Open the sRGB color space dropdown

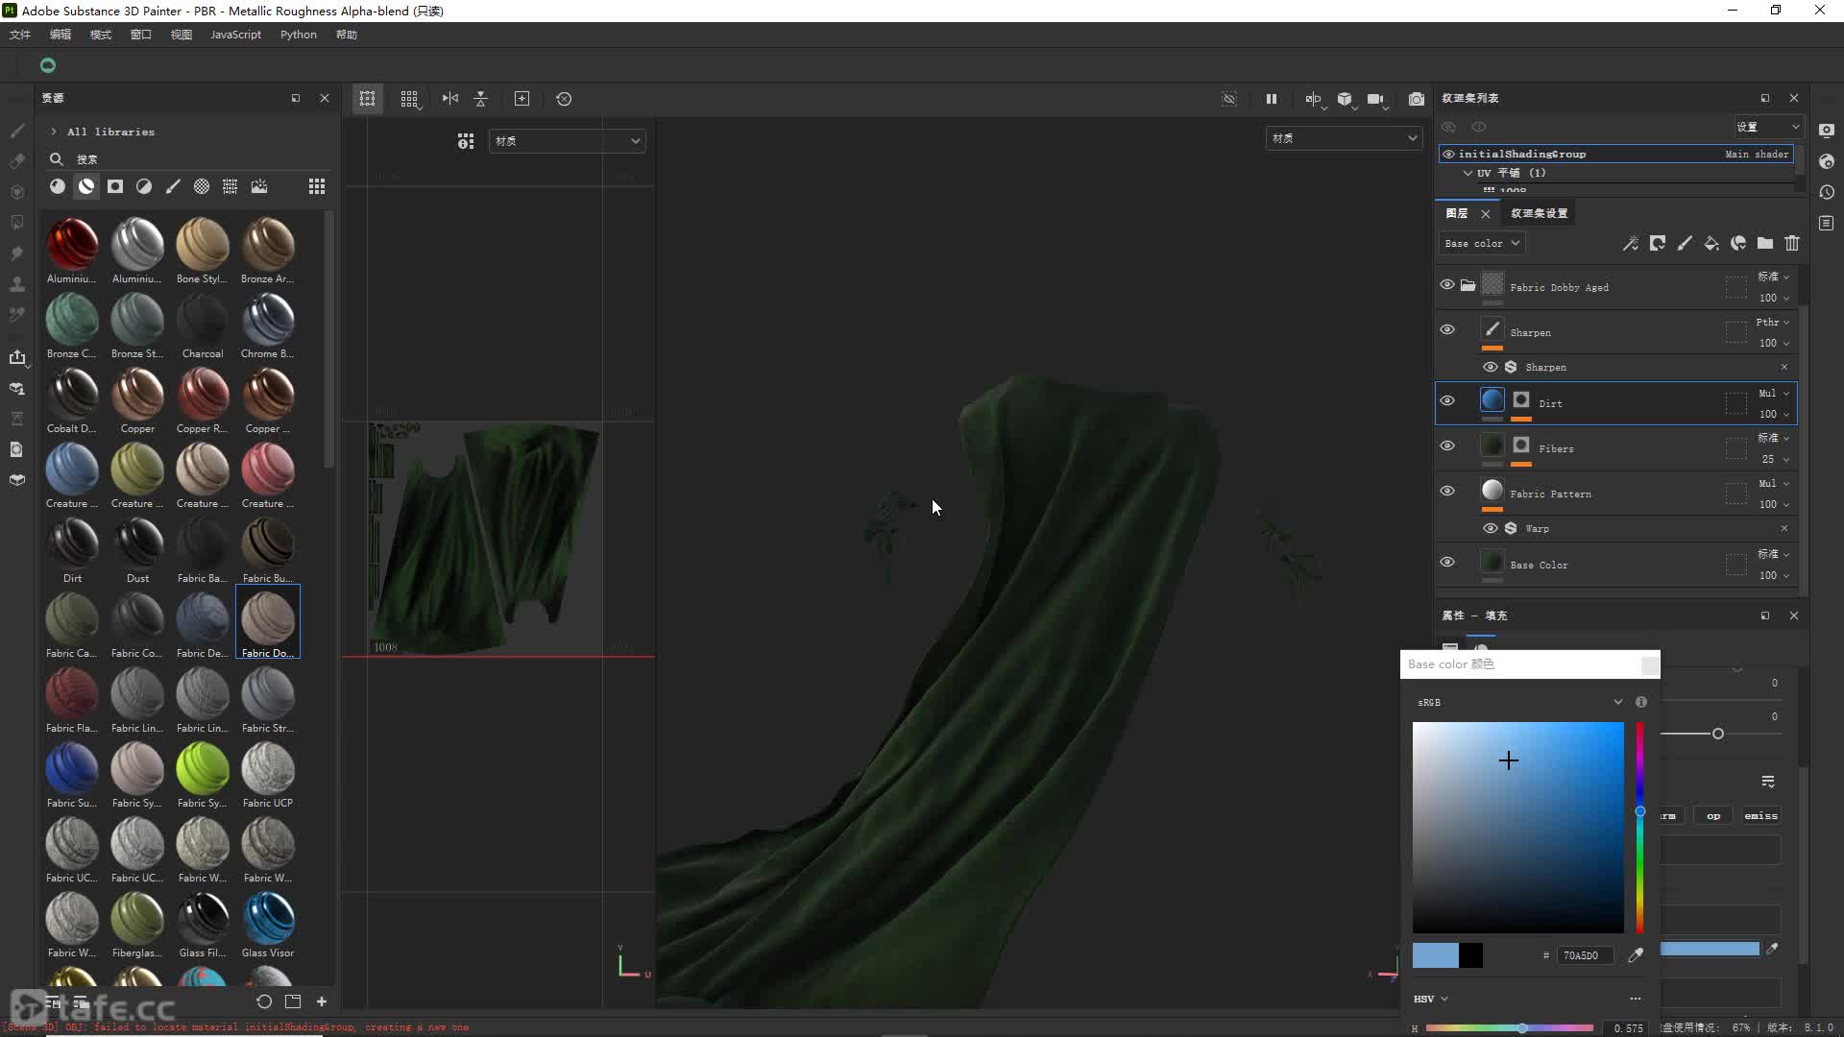1519,702
